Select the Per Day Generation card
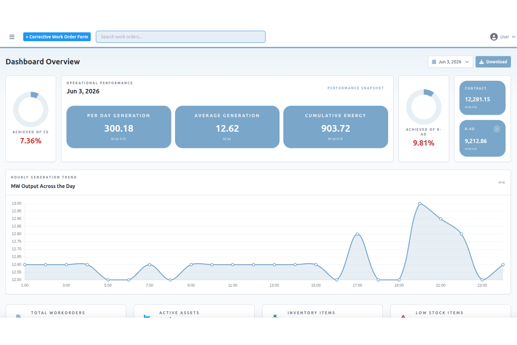The image size is (517, 345). pyautogui.click(x=118, y=127)
